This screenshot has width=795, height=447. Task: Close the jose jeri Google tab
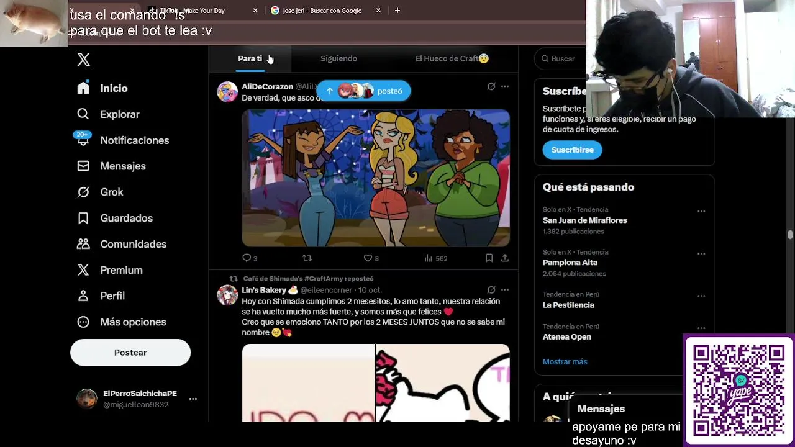pos(378,11)
